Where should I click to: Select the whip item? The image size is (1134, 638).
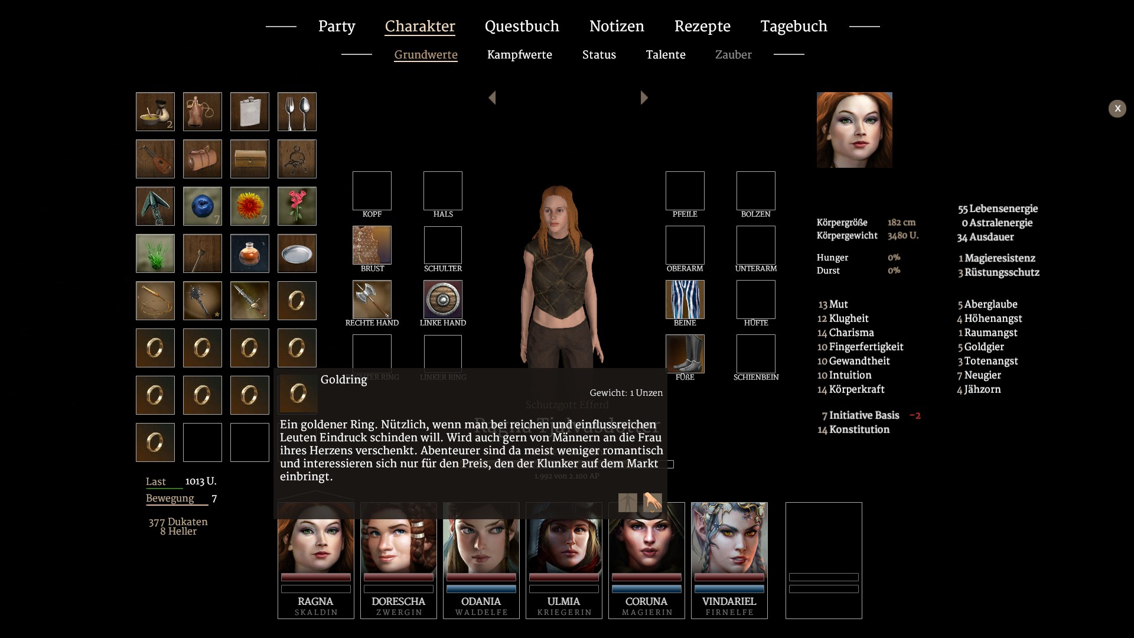click(155, 301)
